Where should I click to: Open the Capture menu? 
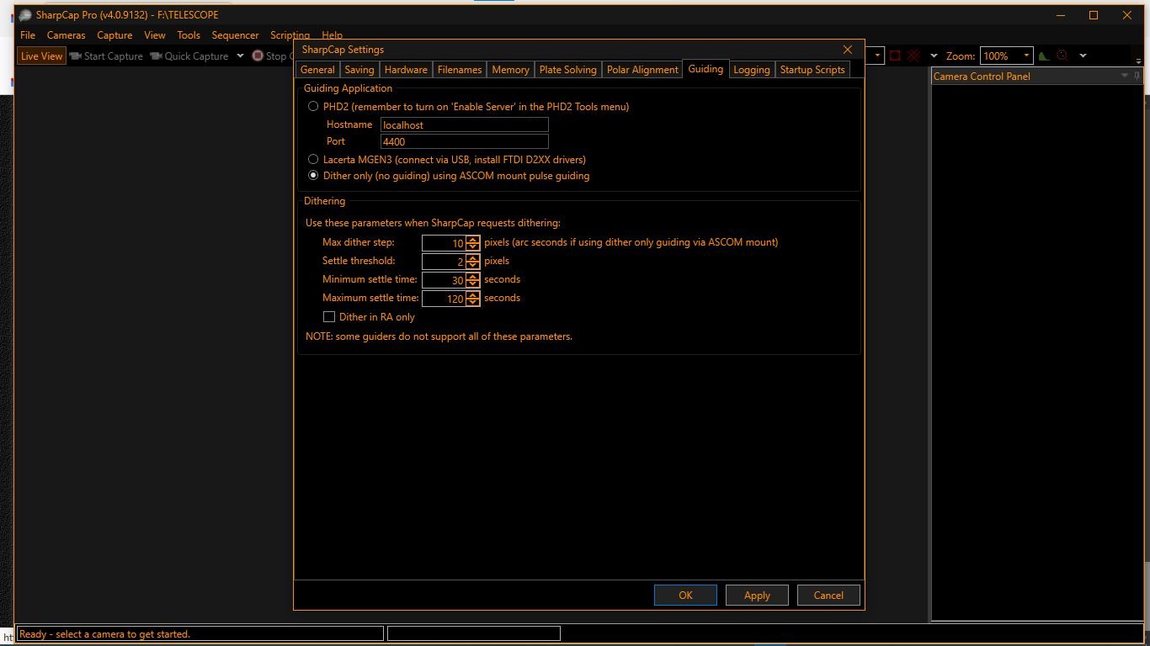tap(114, 35)
